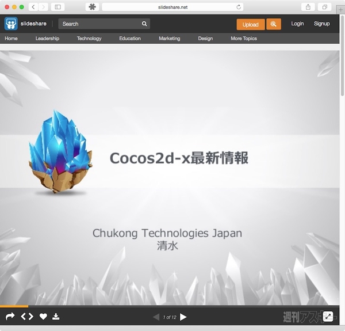The image size is (345, 331).
Task: Click the page vertical scrollbar
Action: (x=342, y=55)
